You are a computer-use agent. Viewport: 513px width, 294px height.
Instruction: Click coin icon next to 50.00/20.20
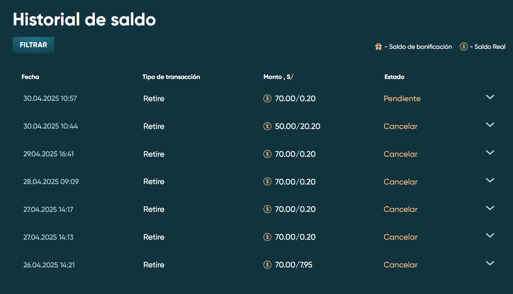pos(267,126)
